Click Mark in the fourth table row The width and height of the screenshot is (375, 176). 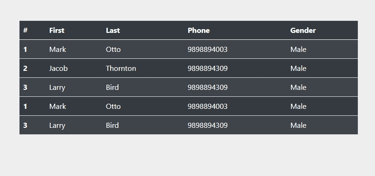point(58,107)
